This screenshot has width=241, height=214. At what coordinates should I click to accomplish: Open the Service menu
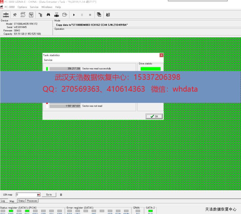pyautogui.click(x=34, y=7)
